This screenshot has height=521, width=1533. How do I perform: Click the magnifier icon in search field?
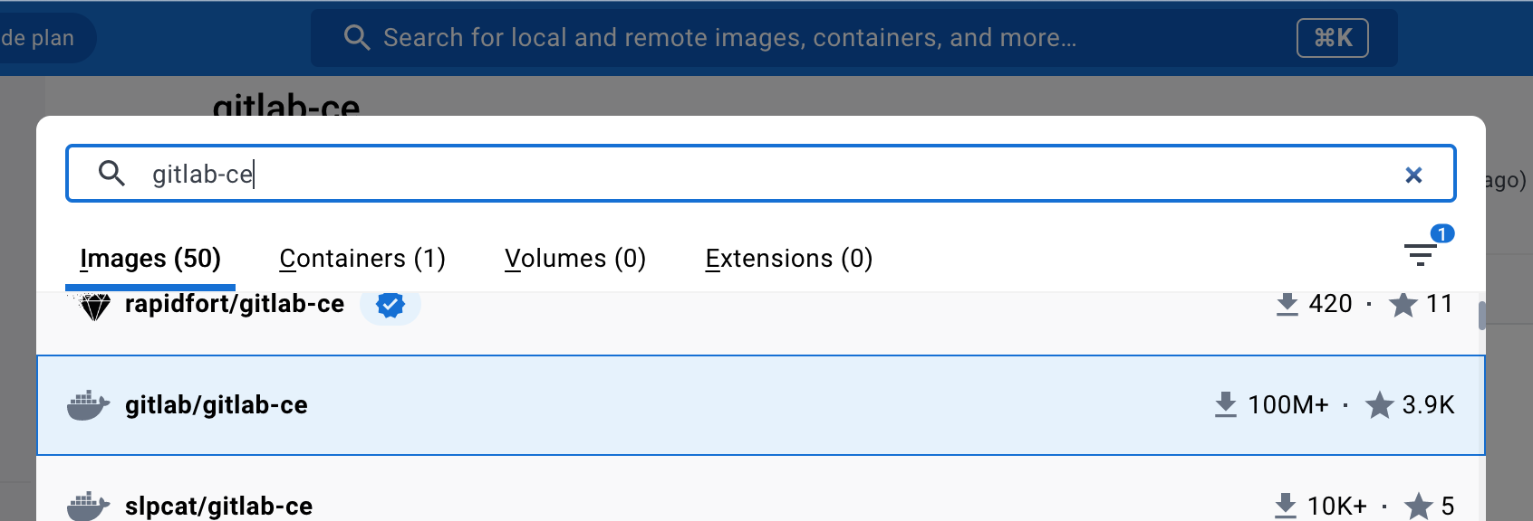click(x=111, y=173)
